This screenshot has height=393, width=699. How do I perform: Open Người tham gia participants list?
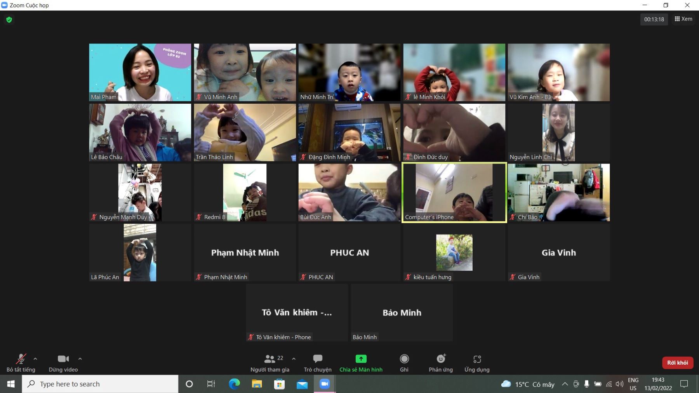pyautogui.click(x=270, y=363)
